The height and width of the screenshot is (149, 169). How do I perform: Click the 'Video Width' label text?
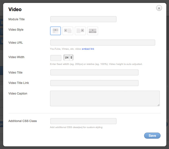pos(16,57)
